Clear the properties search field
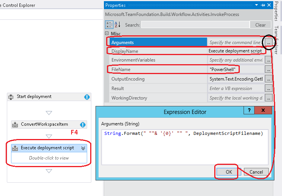282x196 pixels. point(260,25)
